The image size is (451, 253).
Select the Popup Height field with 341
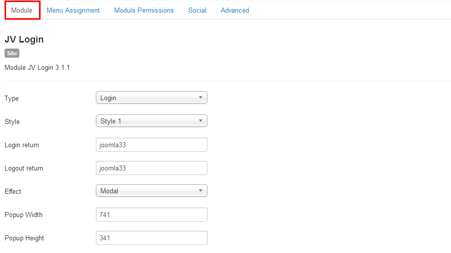[152, 238]
